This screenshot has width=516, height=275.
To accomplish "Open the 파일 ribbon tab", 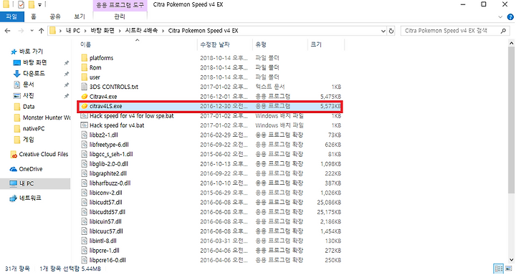I will tap(12, 16).
